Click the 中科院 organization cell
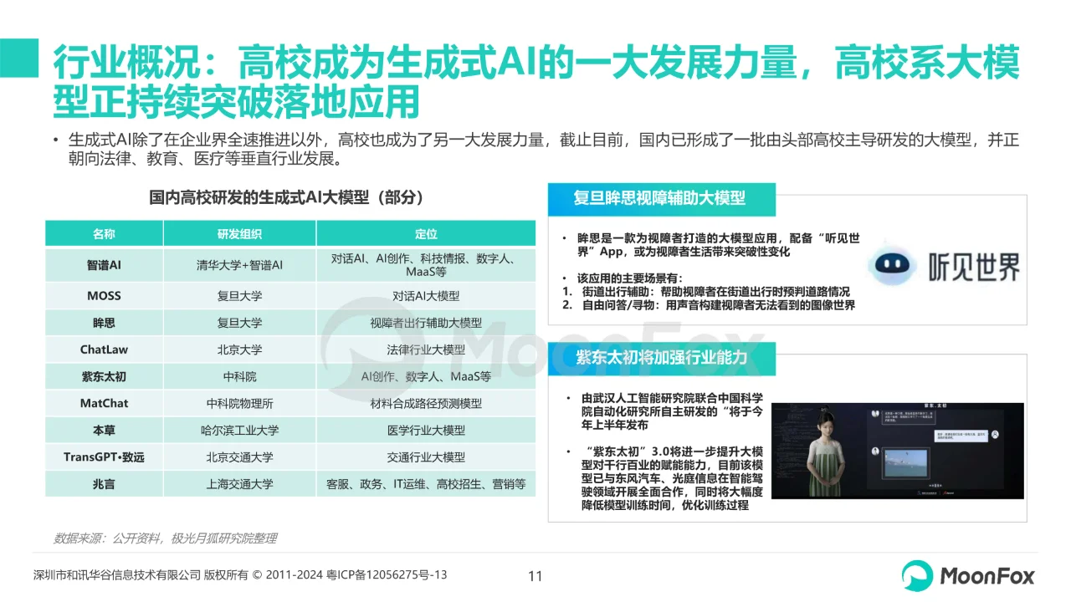 239,376
